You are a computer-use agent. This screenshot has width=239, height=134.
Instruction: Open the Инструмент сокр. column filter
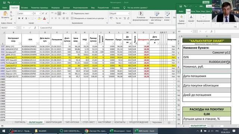tap(20, 44)
